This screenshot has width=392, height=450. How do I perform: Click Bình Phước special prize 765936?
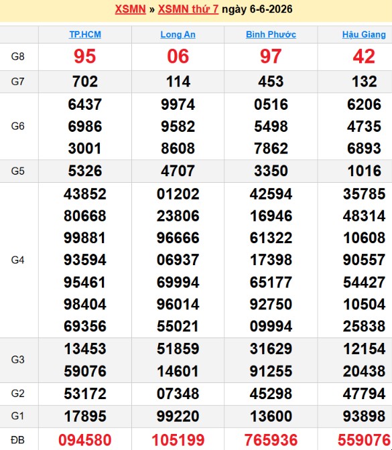point(271,440)
